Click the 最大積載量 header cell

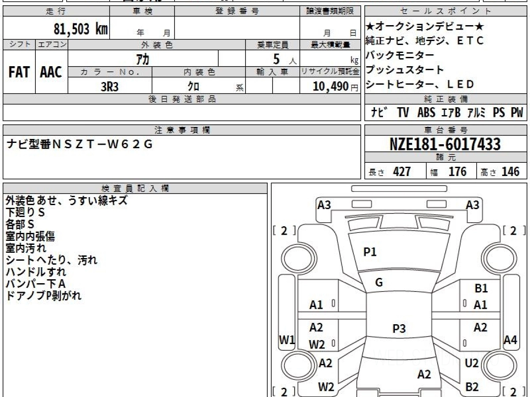[x=330, y=45]
